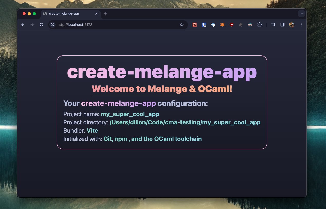326x209 pixels.
Task: Click the "Welcome to Melange & OCaml!" text
Action: [162, 89]
